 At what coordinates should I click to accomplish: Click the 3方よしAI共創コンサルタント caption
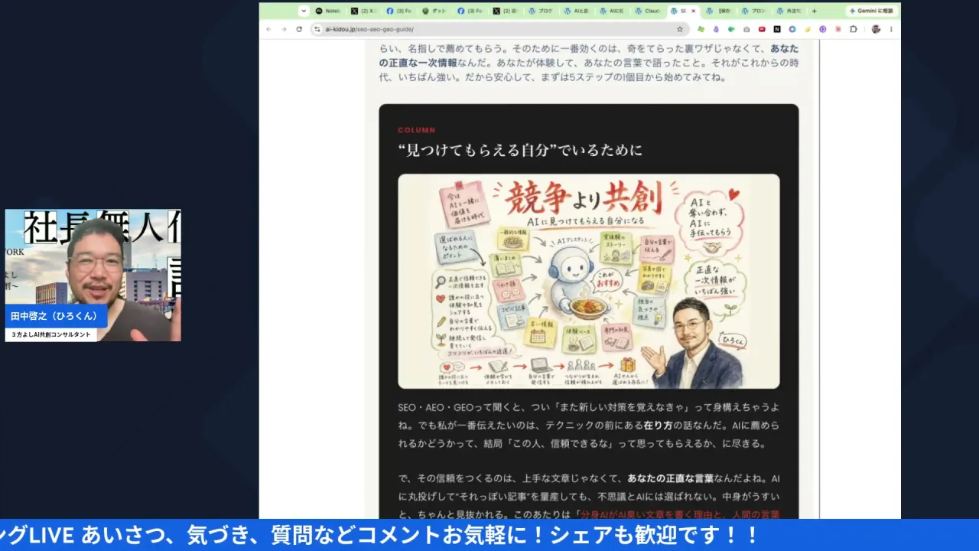click(x=51, y=334)
